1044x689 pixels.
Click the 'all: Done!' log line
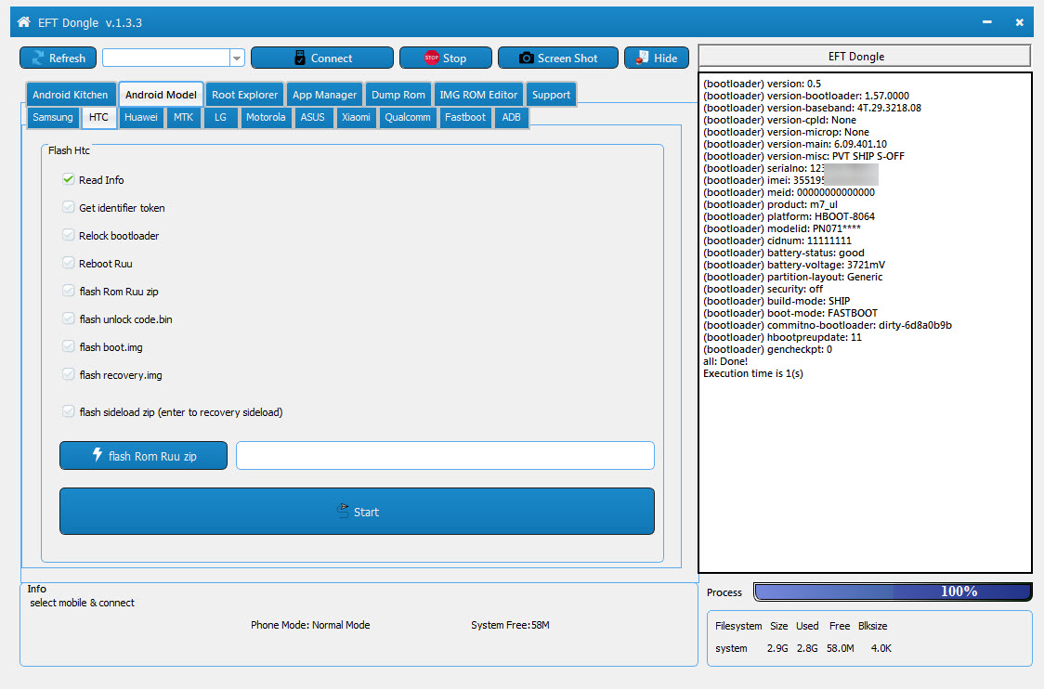click(x=725, y=361)
